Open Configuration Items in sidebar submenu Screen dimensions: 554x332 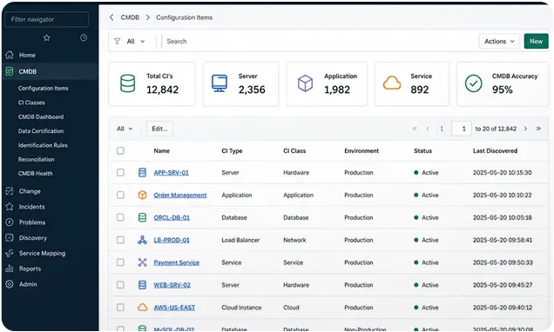(43, 88)
